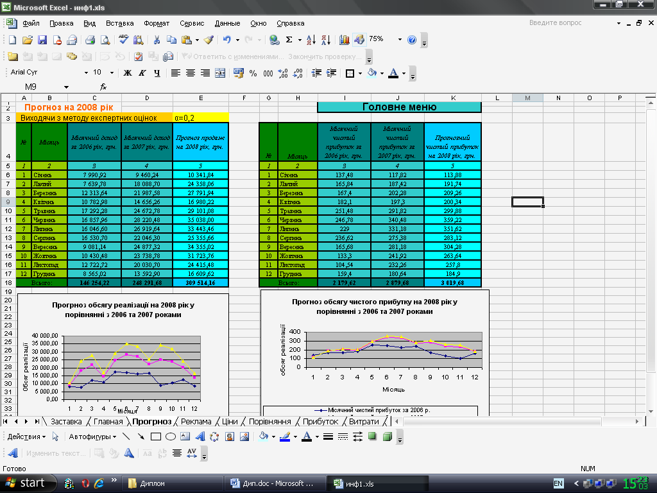Image resolution: width=657 pixels, height=493 pixels.
Task: Open the Arial Cyr font dropdown
Action: pyautogui.click(x=87, y=73)
